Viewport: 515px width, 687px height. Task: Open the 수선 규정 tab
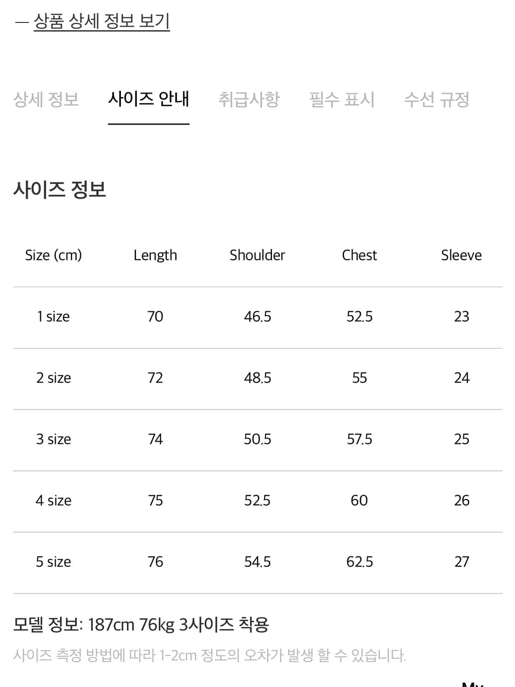point(436,100)
